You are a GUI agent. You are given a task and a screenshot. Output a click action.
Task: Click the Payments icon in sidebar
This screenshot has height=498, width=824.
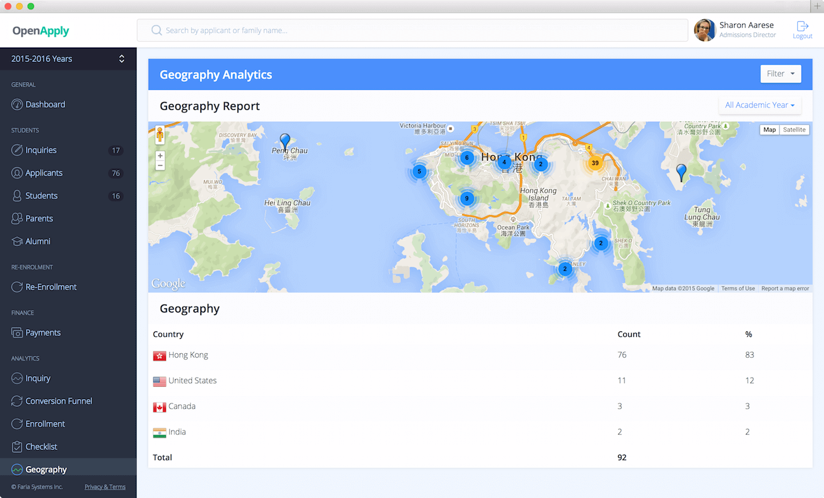click(x=17, y=333)
